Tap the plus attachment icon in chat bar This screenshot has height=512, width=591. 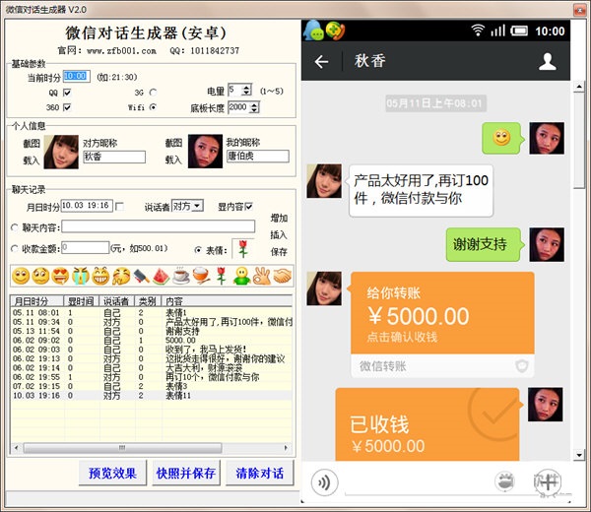pos(548,481)
